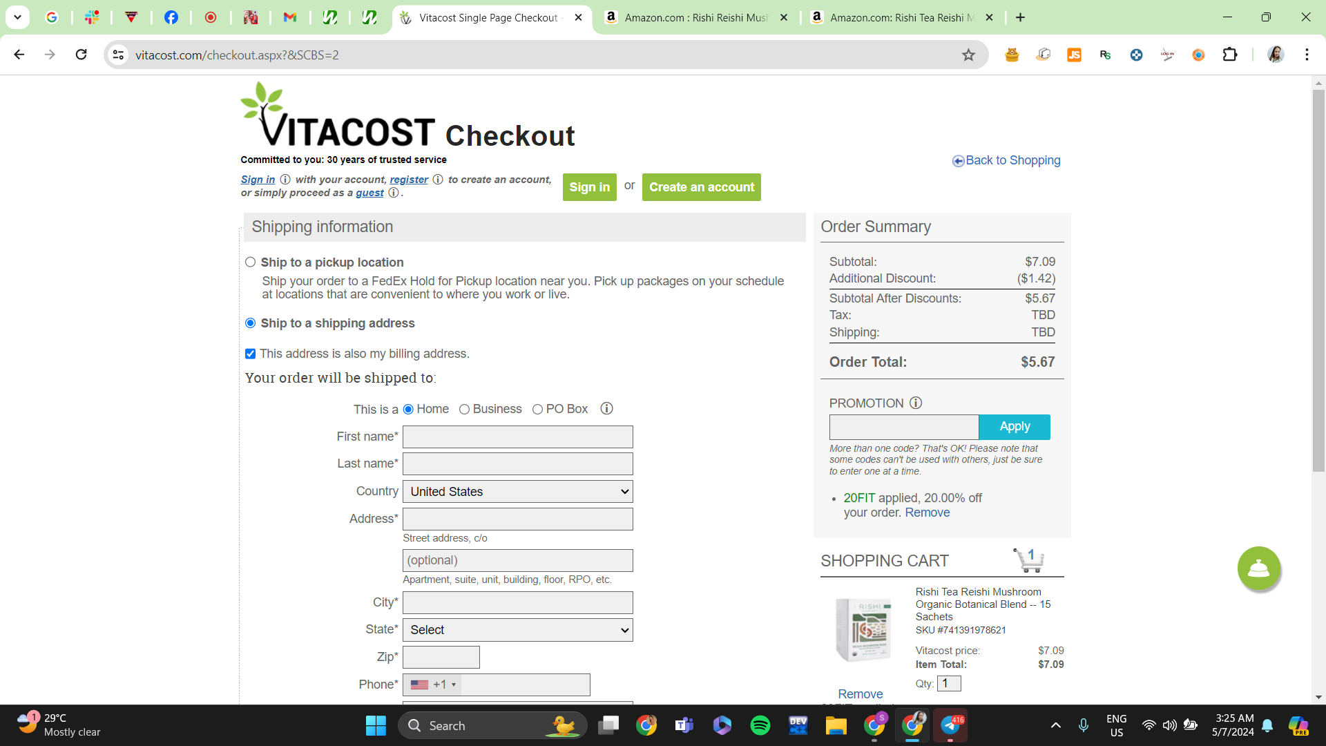1326x746 pixels.
Task: Go back to the previous page
Action: coord(19,55)
